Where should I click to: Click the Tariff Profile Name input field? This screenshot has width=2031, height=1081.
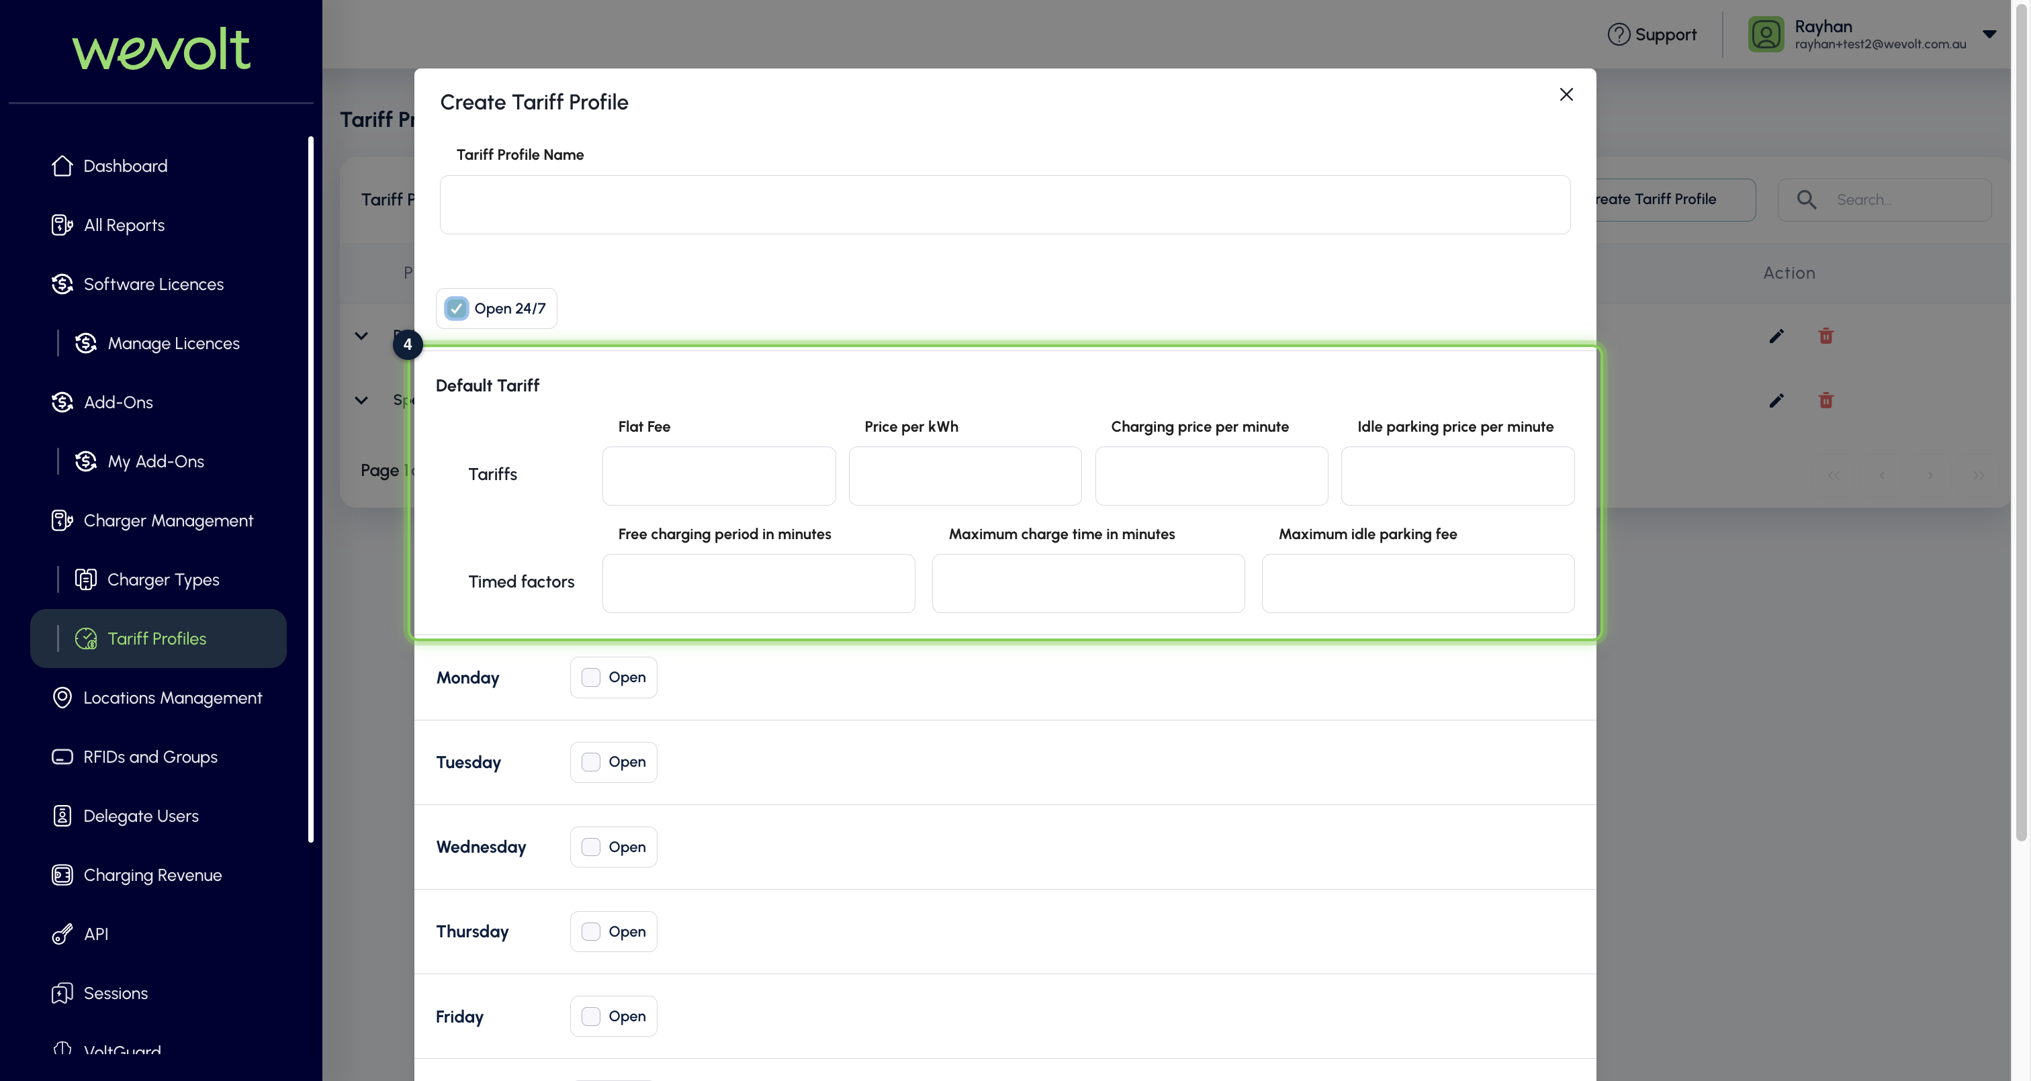click(x=1005, y=204)
